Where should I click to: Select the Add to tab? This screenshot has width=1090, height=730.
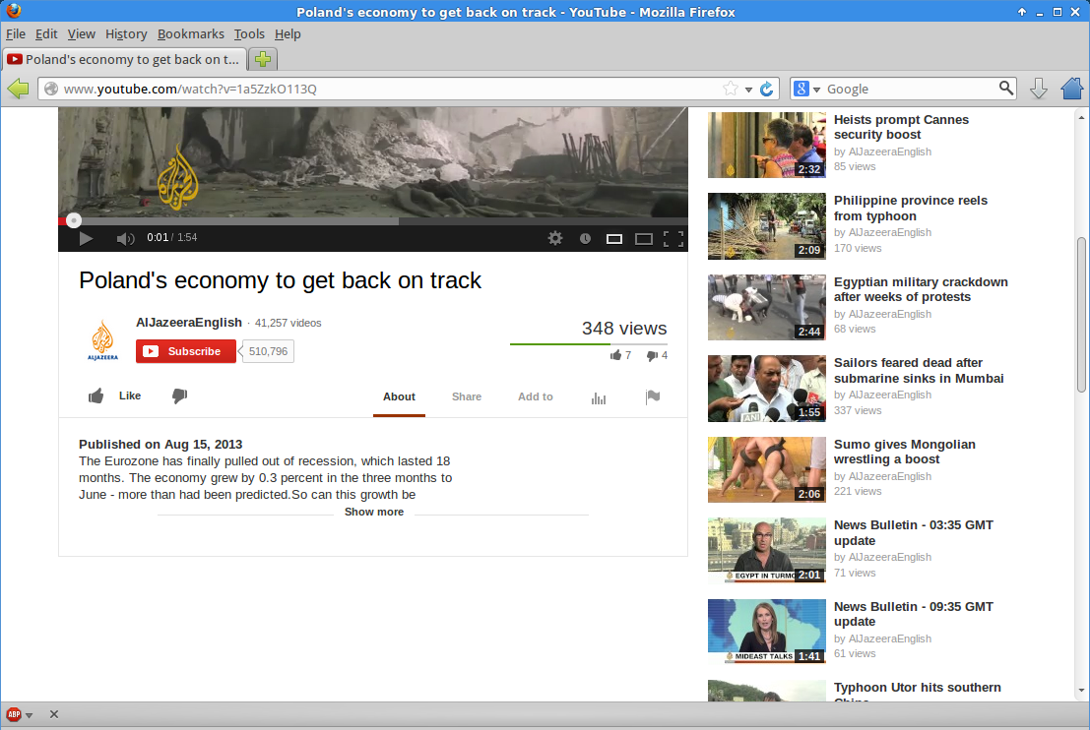536,396
